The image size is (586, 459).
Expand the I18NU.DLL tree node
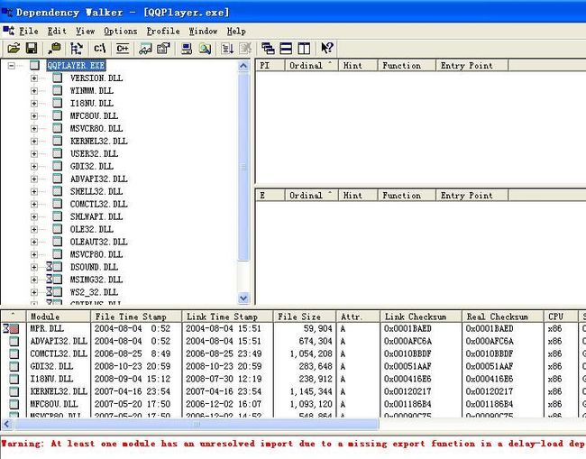tap(34, 103)
